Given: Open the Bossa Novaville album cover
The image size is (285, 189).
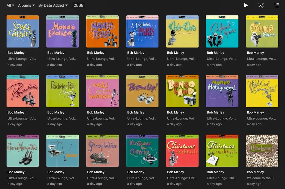Looking at the screenshot, I should point(23,151).
